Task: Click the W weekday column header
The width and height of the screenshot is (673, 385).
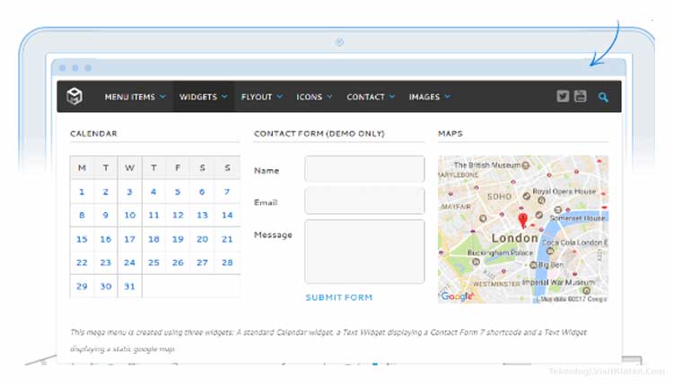Action: pyautogui.click(x=129, y=167)
